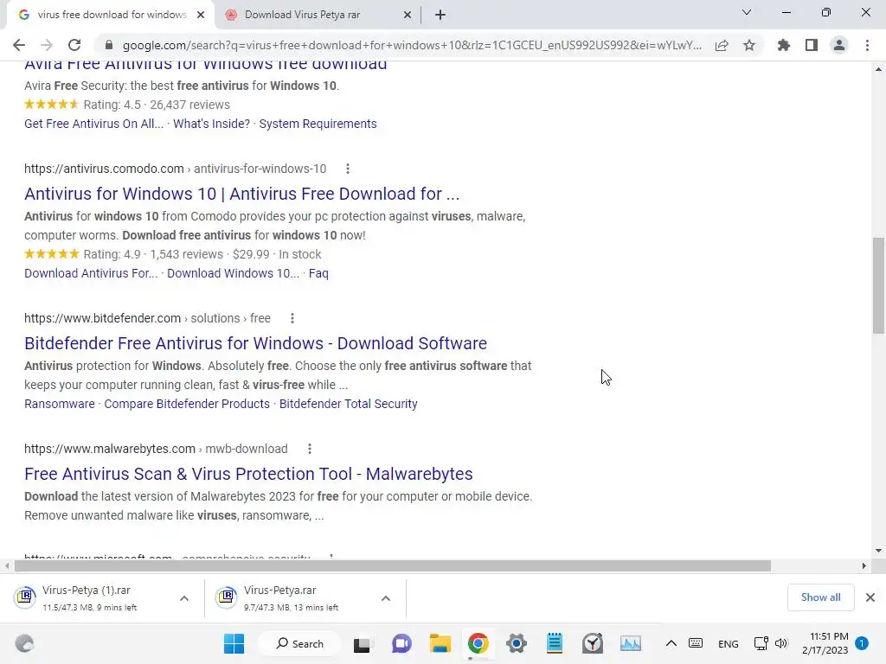Open the volume control in system tray
The width and height of the screenshot is (886, 664).
pyautogui.click(x=781, y=643)
